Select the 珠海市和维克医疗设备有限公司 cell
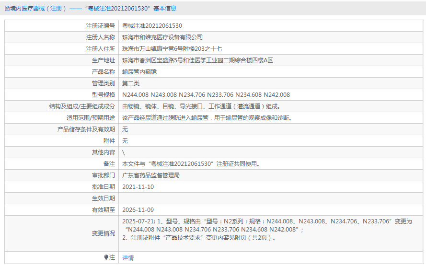The width and height of the screenshot is (426, 267). pyautogui.click(x=162, y=37)
